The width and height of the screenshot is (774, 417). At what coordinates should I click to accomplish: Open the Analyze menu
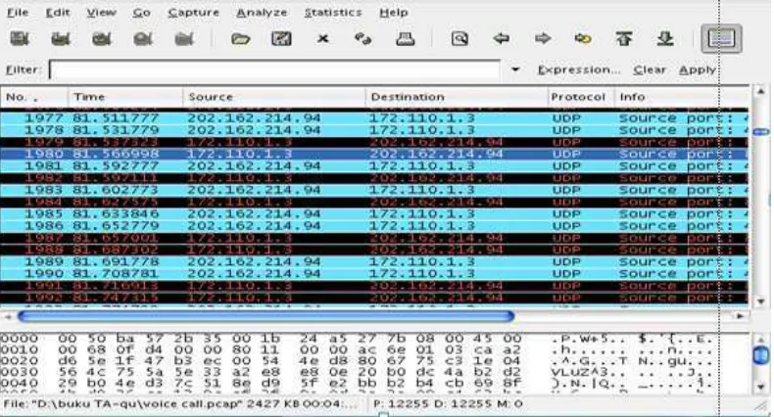pos(262,13)
